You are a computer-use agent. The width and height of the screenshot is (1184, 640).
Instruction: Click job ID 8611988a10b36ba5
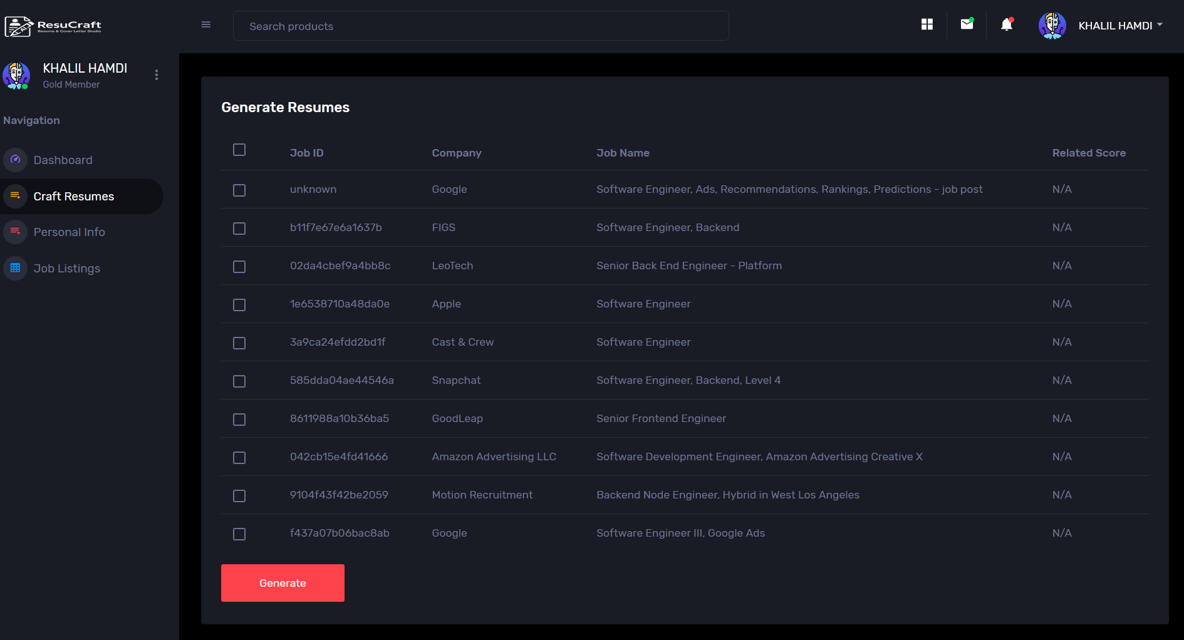[340, 418]
